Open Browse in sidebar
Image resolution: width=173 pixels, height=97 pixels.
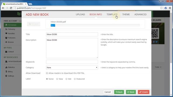coord(9,42)
